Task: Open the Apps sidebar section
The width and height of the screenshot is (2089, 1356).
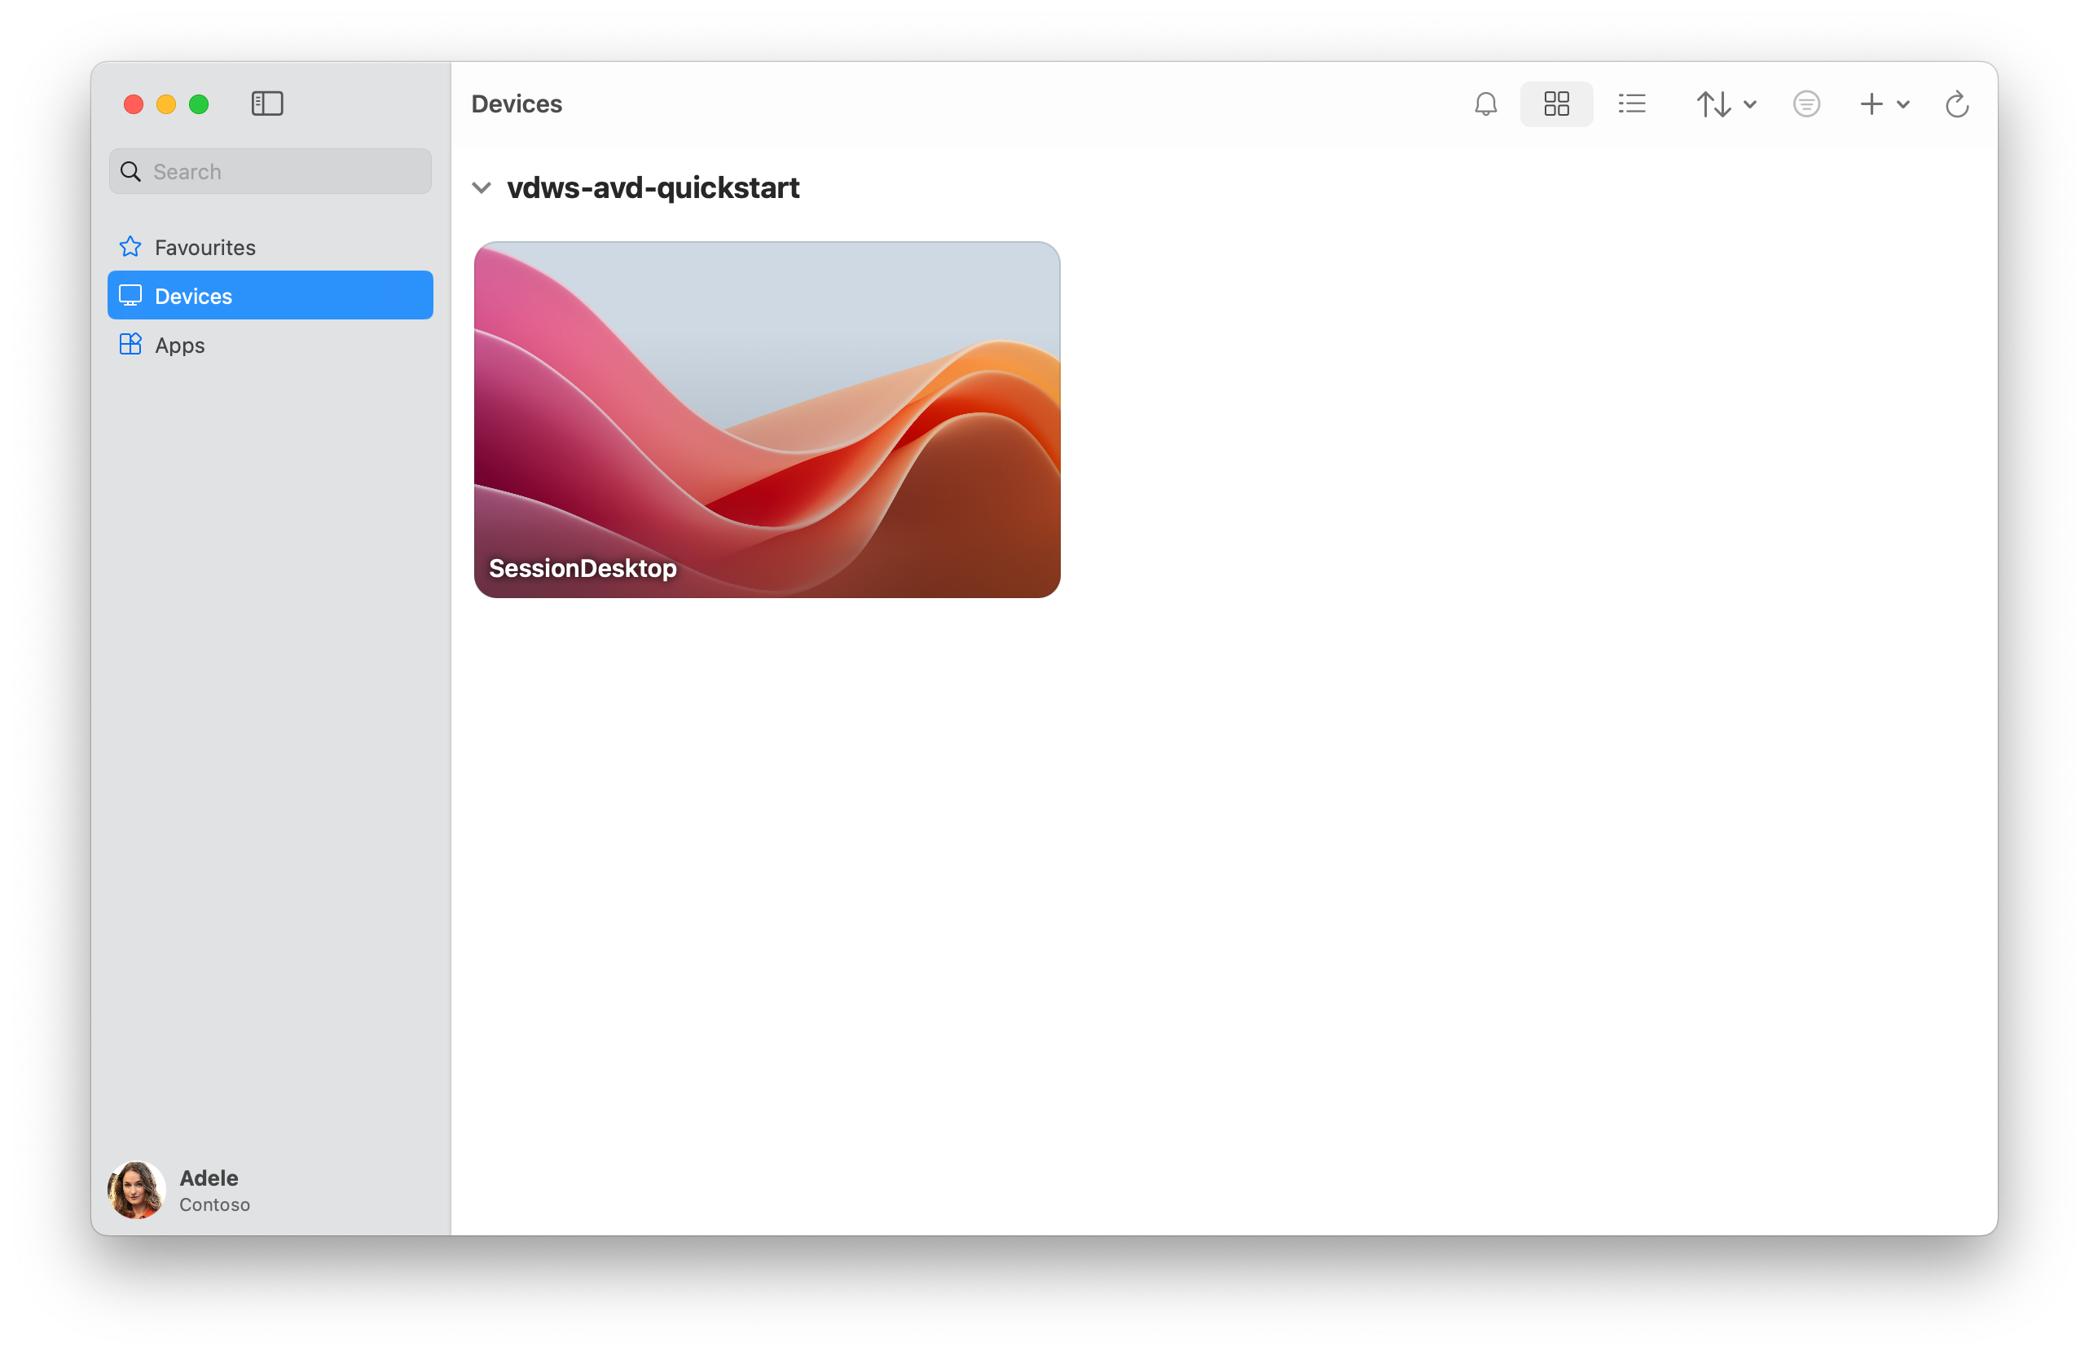Action: point(180,345)
